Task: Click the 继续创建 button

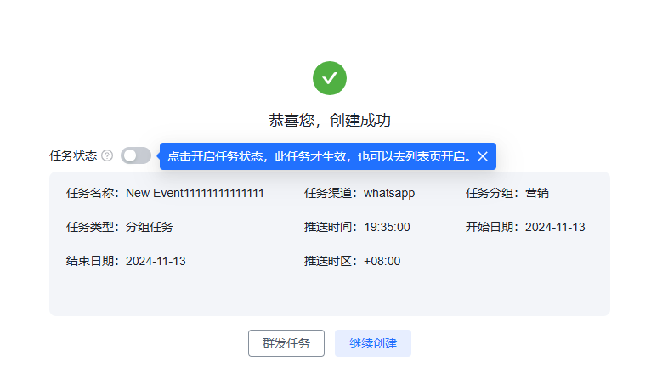Action: click(x=373, y=343)
